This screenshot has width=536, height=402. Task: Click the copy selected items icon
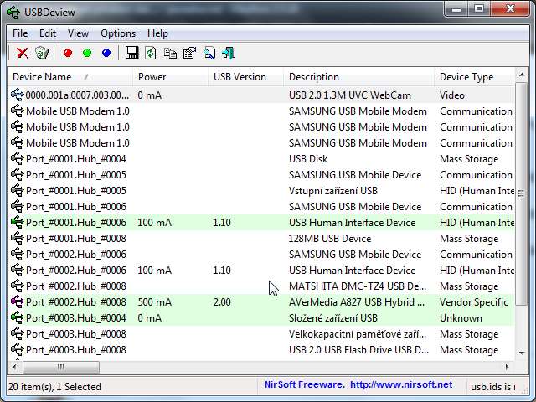point(170,53)
